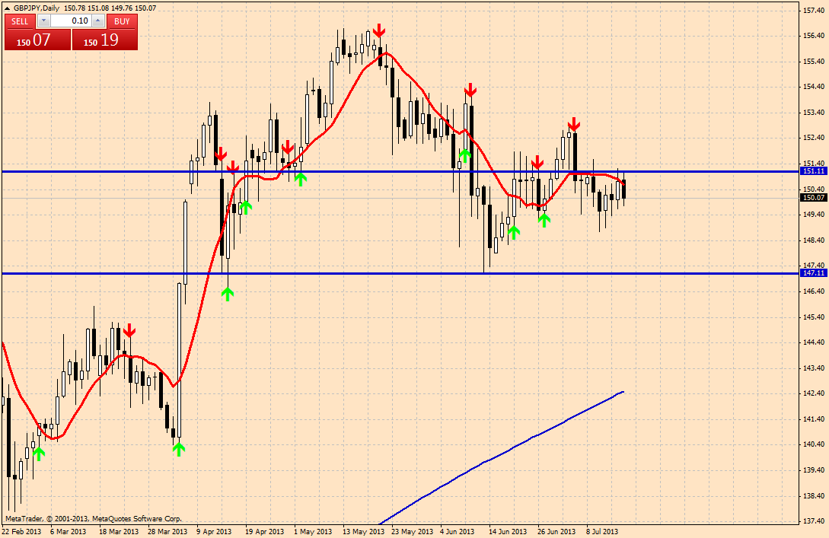Click the 8 Jul 2013 date label

point(601,532)
